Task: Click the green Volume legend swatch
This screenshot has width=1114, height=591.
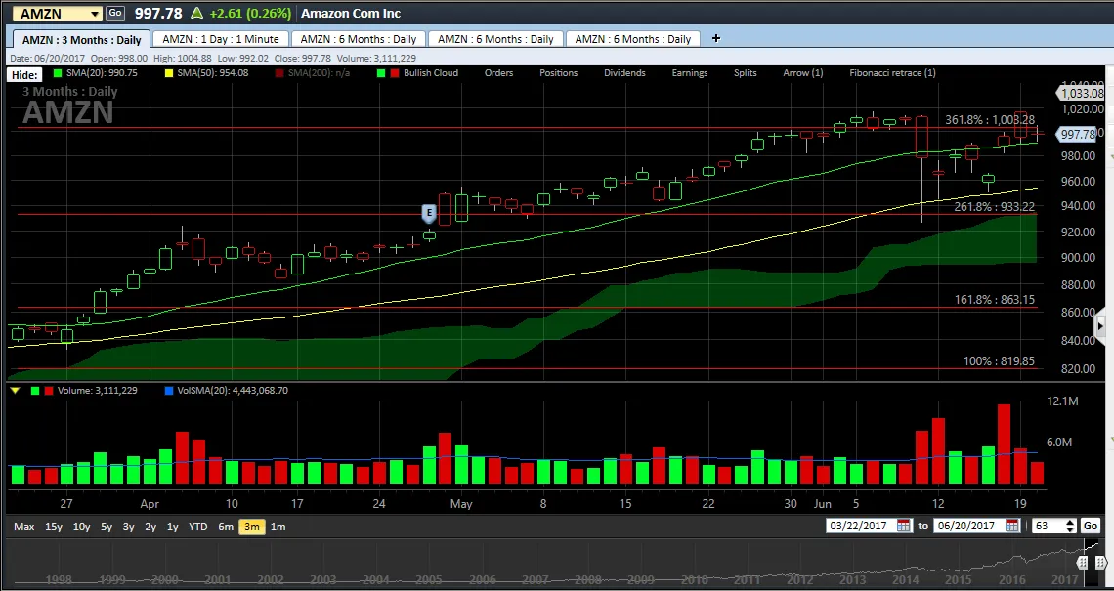Action: (x=35, y=391)
